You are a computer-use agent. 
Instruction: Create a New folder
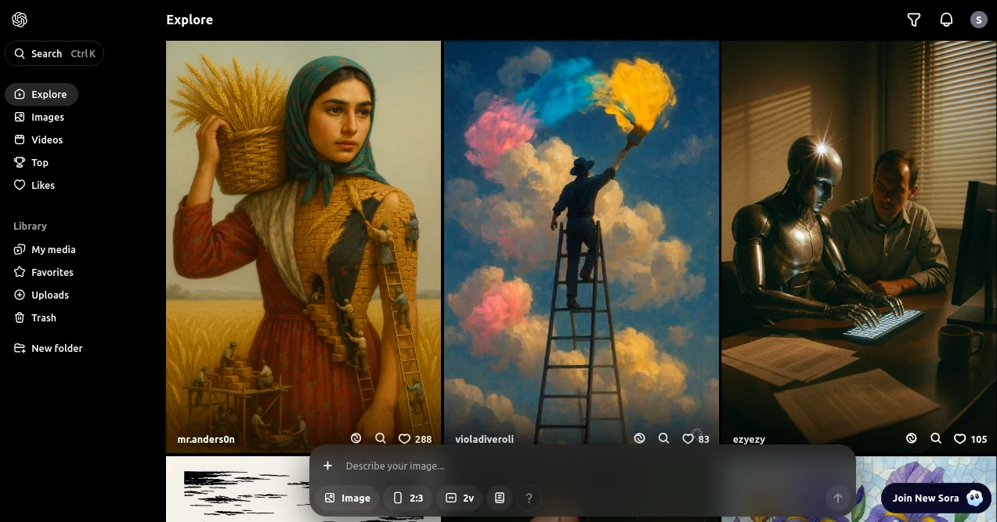point(56,348)
